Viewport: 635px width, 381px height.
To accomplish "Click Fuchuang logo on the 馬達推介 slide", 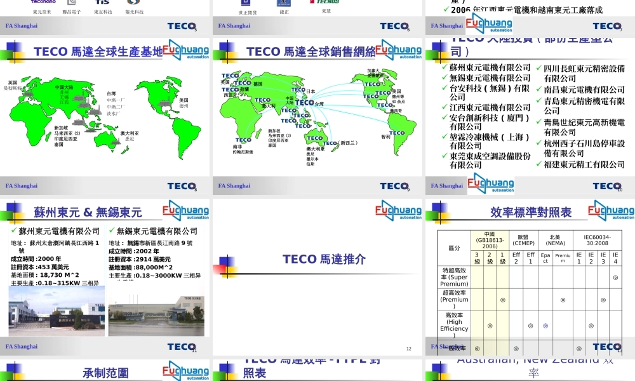I will click(399, 211).
